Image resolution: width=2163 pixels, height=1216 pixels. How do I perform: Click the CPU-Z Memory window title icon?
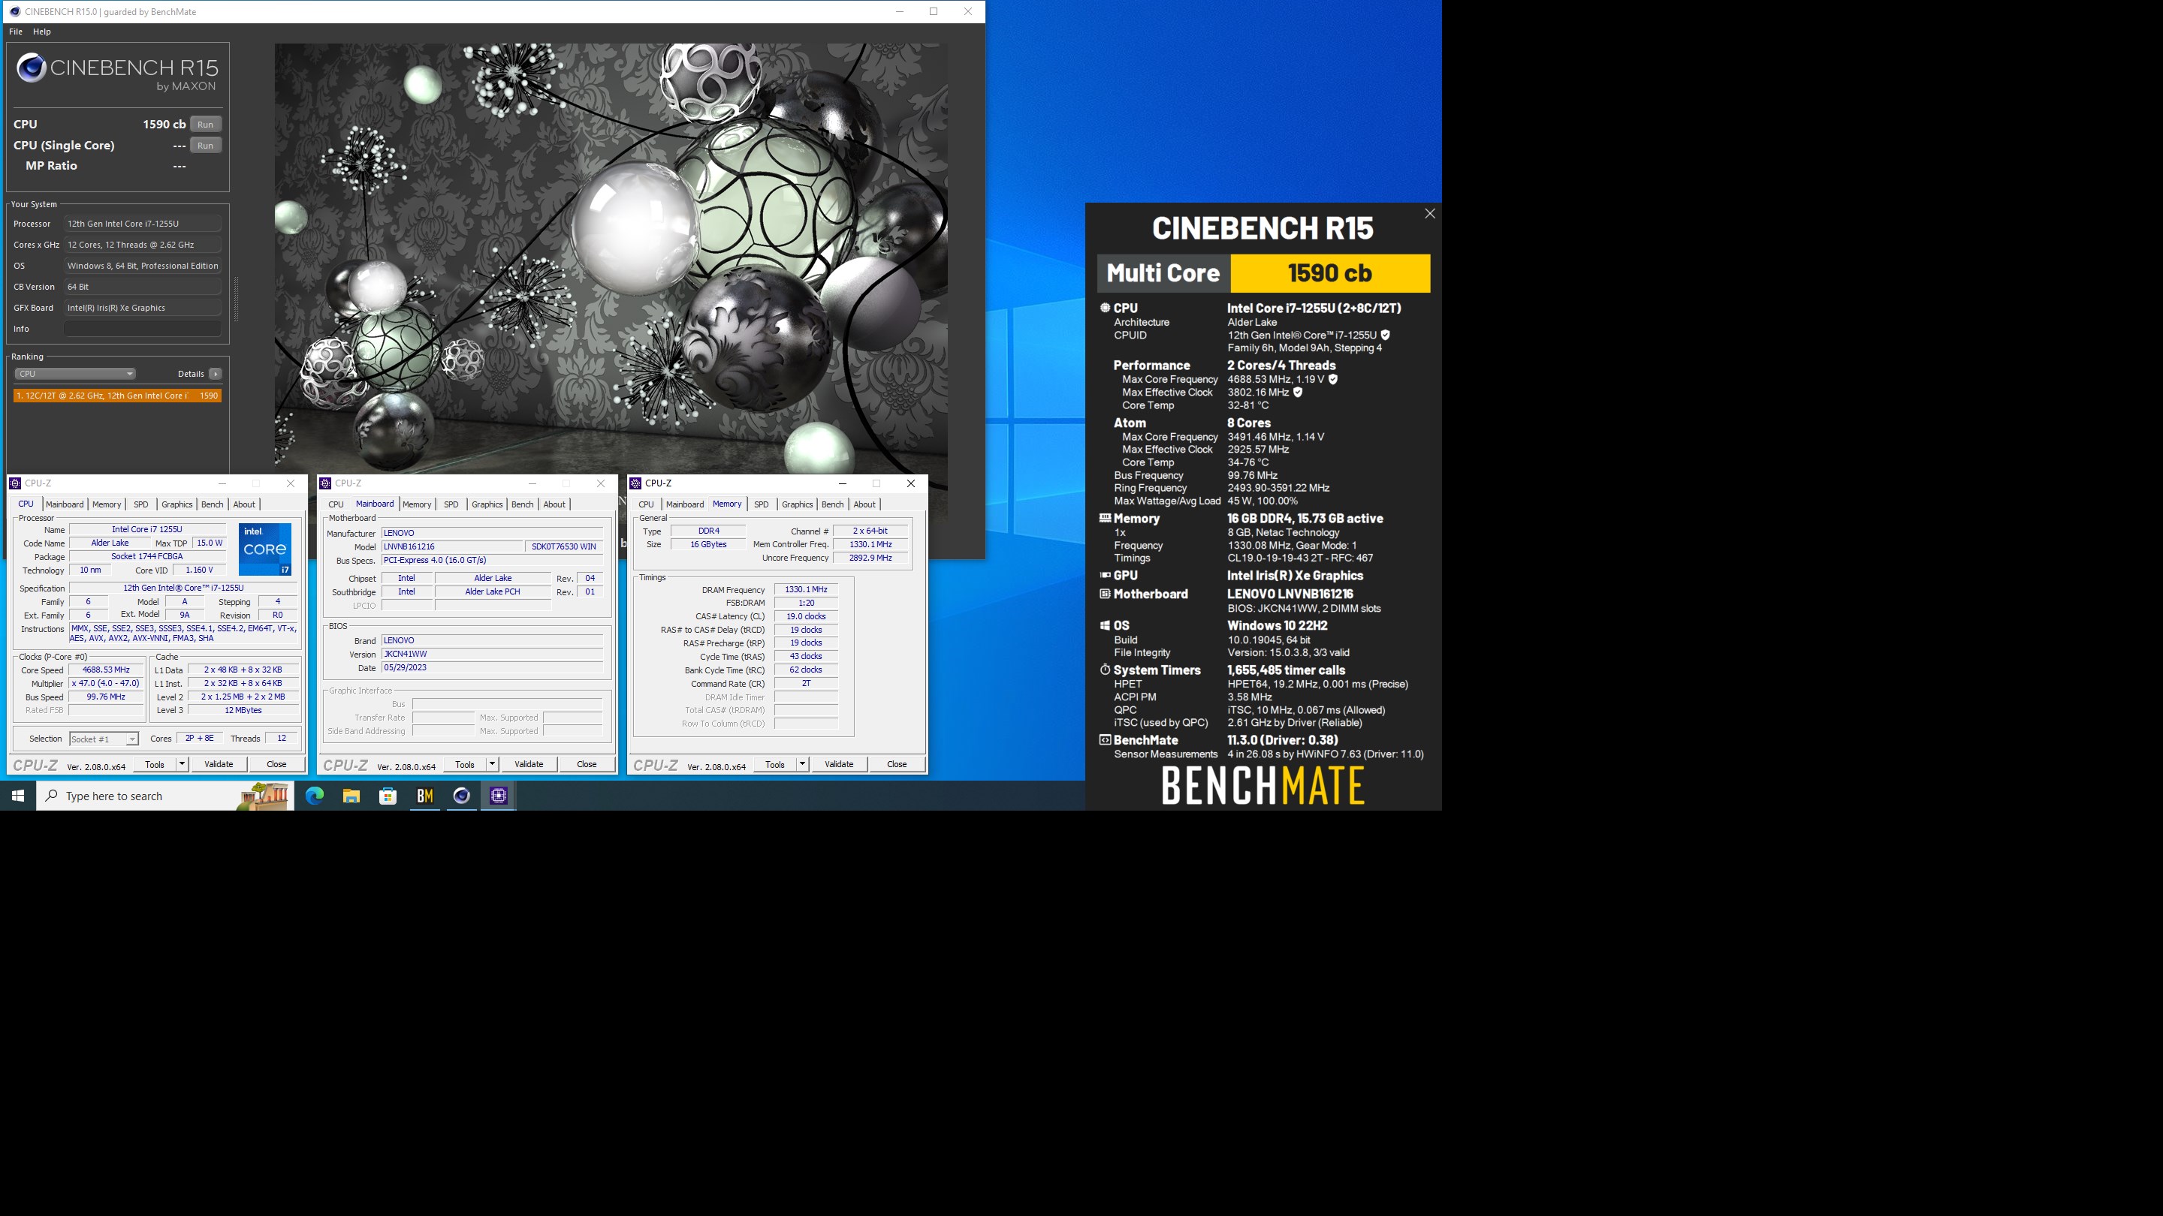coord(635,483)
